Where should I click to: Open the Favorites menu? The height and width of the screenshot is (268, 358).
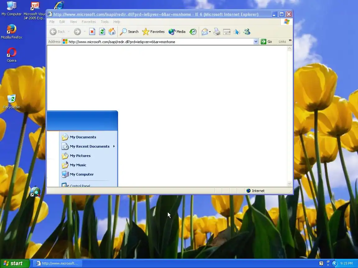point(89,22)
